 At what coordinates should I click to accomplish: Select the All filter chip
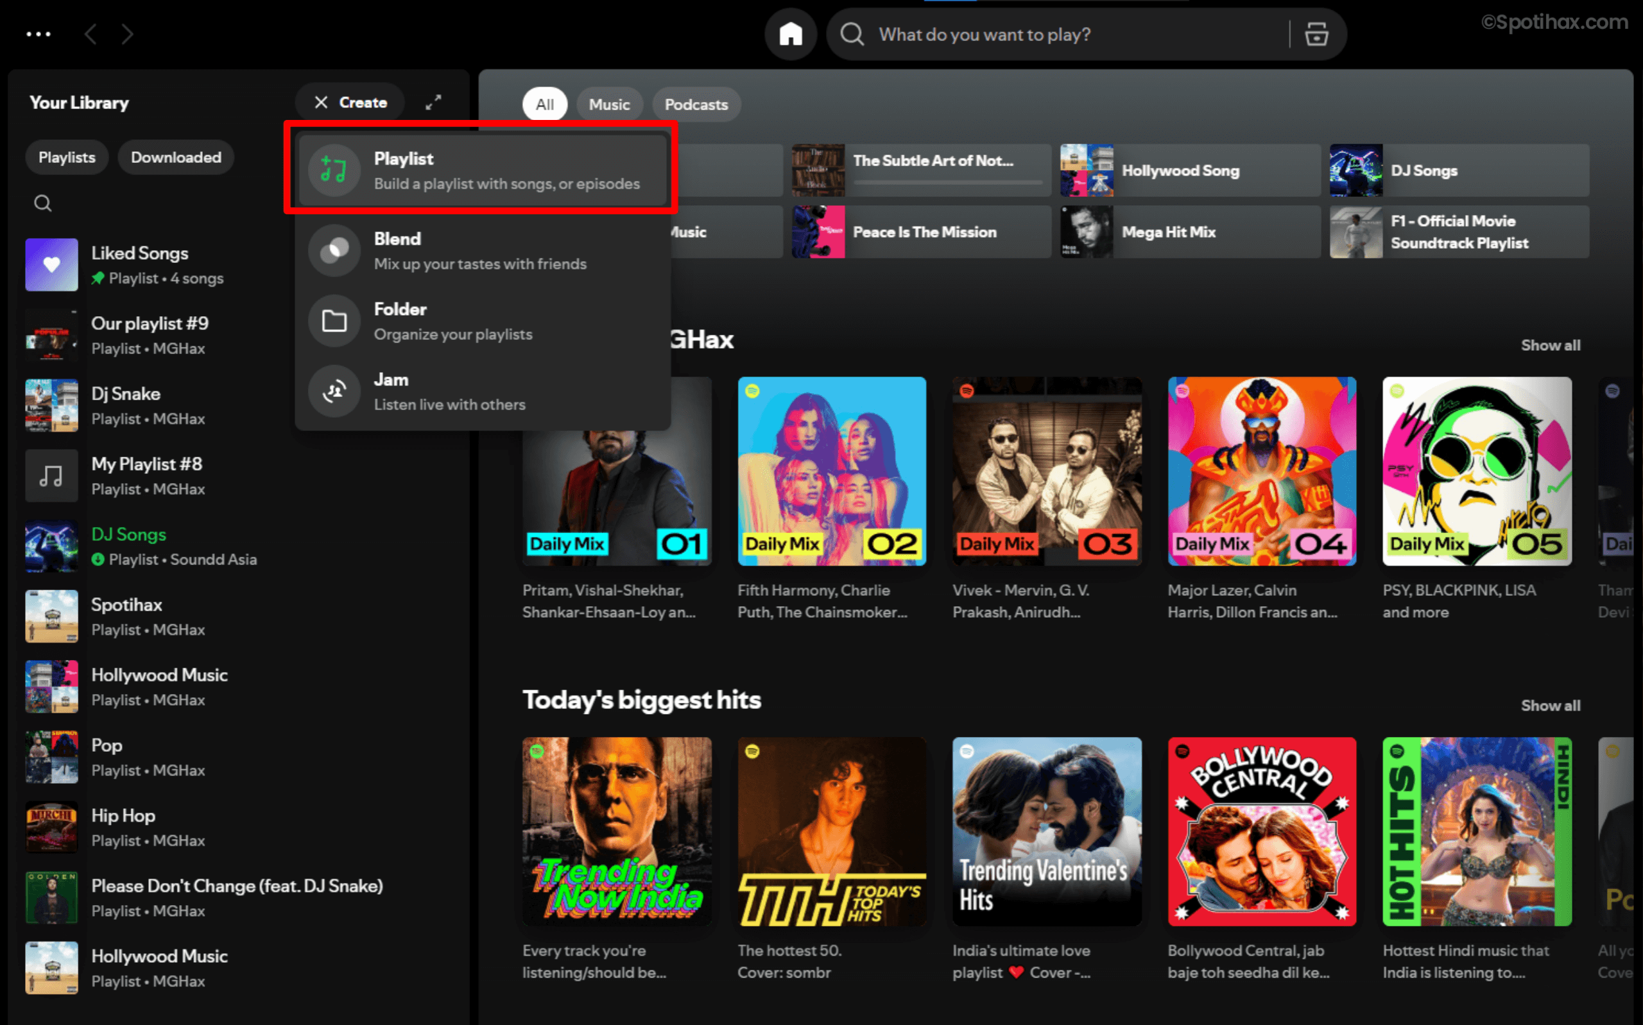tap(544, 105)
